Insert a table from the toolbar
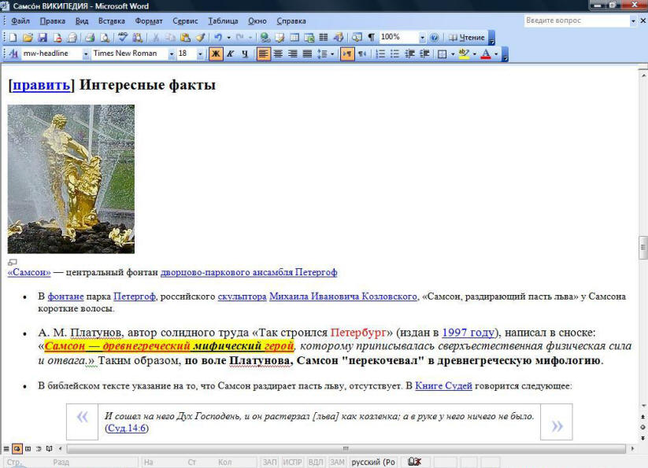The width and height of the screenshot is (648, 468). [294, 38]
